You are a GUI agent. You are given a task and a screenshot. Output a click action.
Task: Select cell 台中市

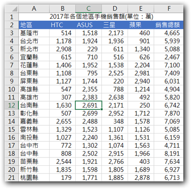pyautogui.click(x=34, y=146)
